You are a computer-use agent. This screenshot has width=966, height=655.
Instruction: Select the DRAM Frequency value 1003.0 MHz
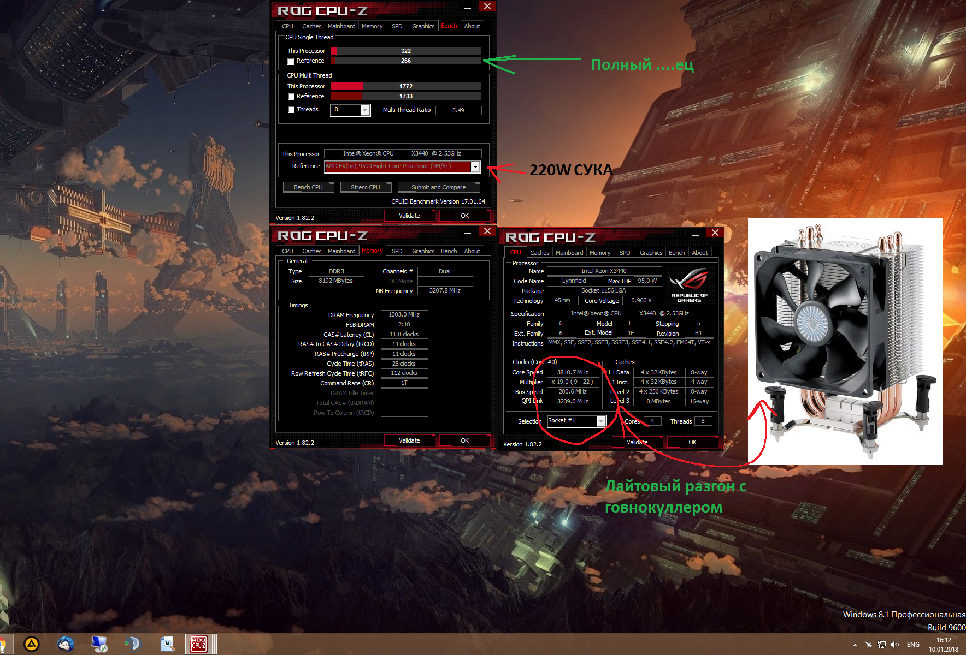404,314
